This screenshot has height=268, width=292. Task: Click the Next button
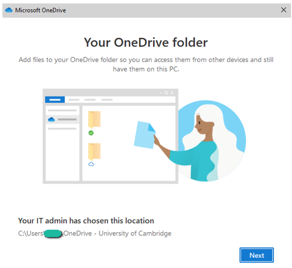pyautogui.click(x=256, y=255)
